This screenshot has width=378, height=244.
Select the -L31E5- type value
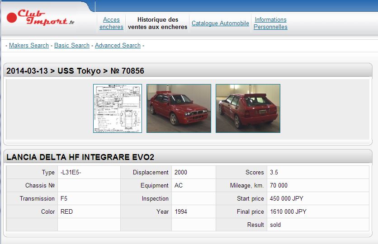pyautogui.click(x=71, y=172)
